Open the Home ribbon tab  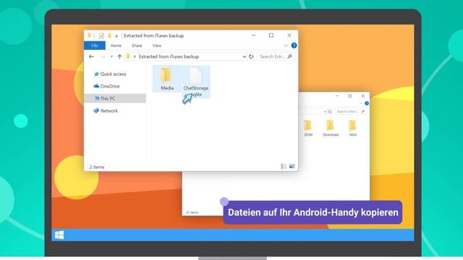[116, 45]
